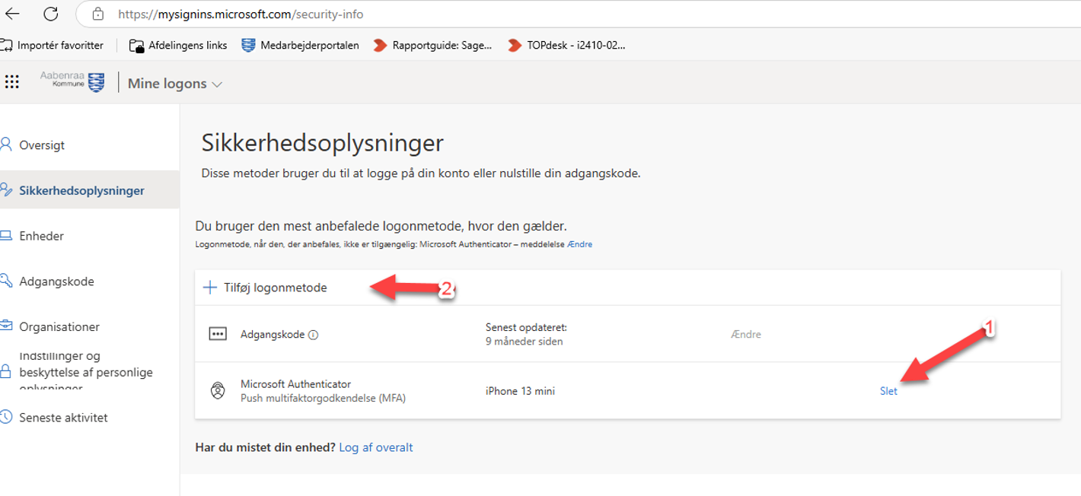Click the browser refresh icon

point(50,14)
